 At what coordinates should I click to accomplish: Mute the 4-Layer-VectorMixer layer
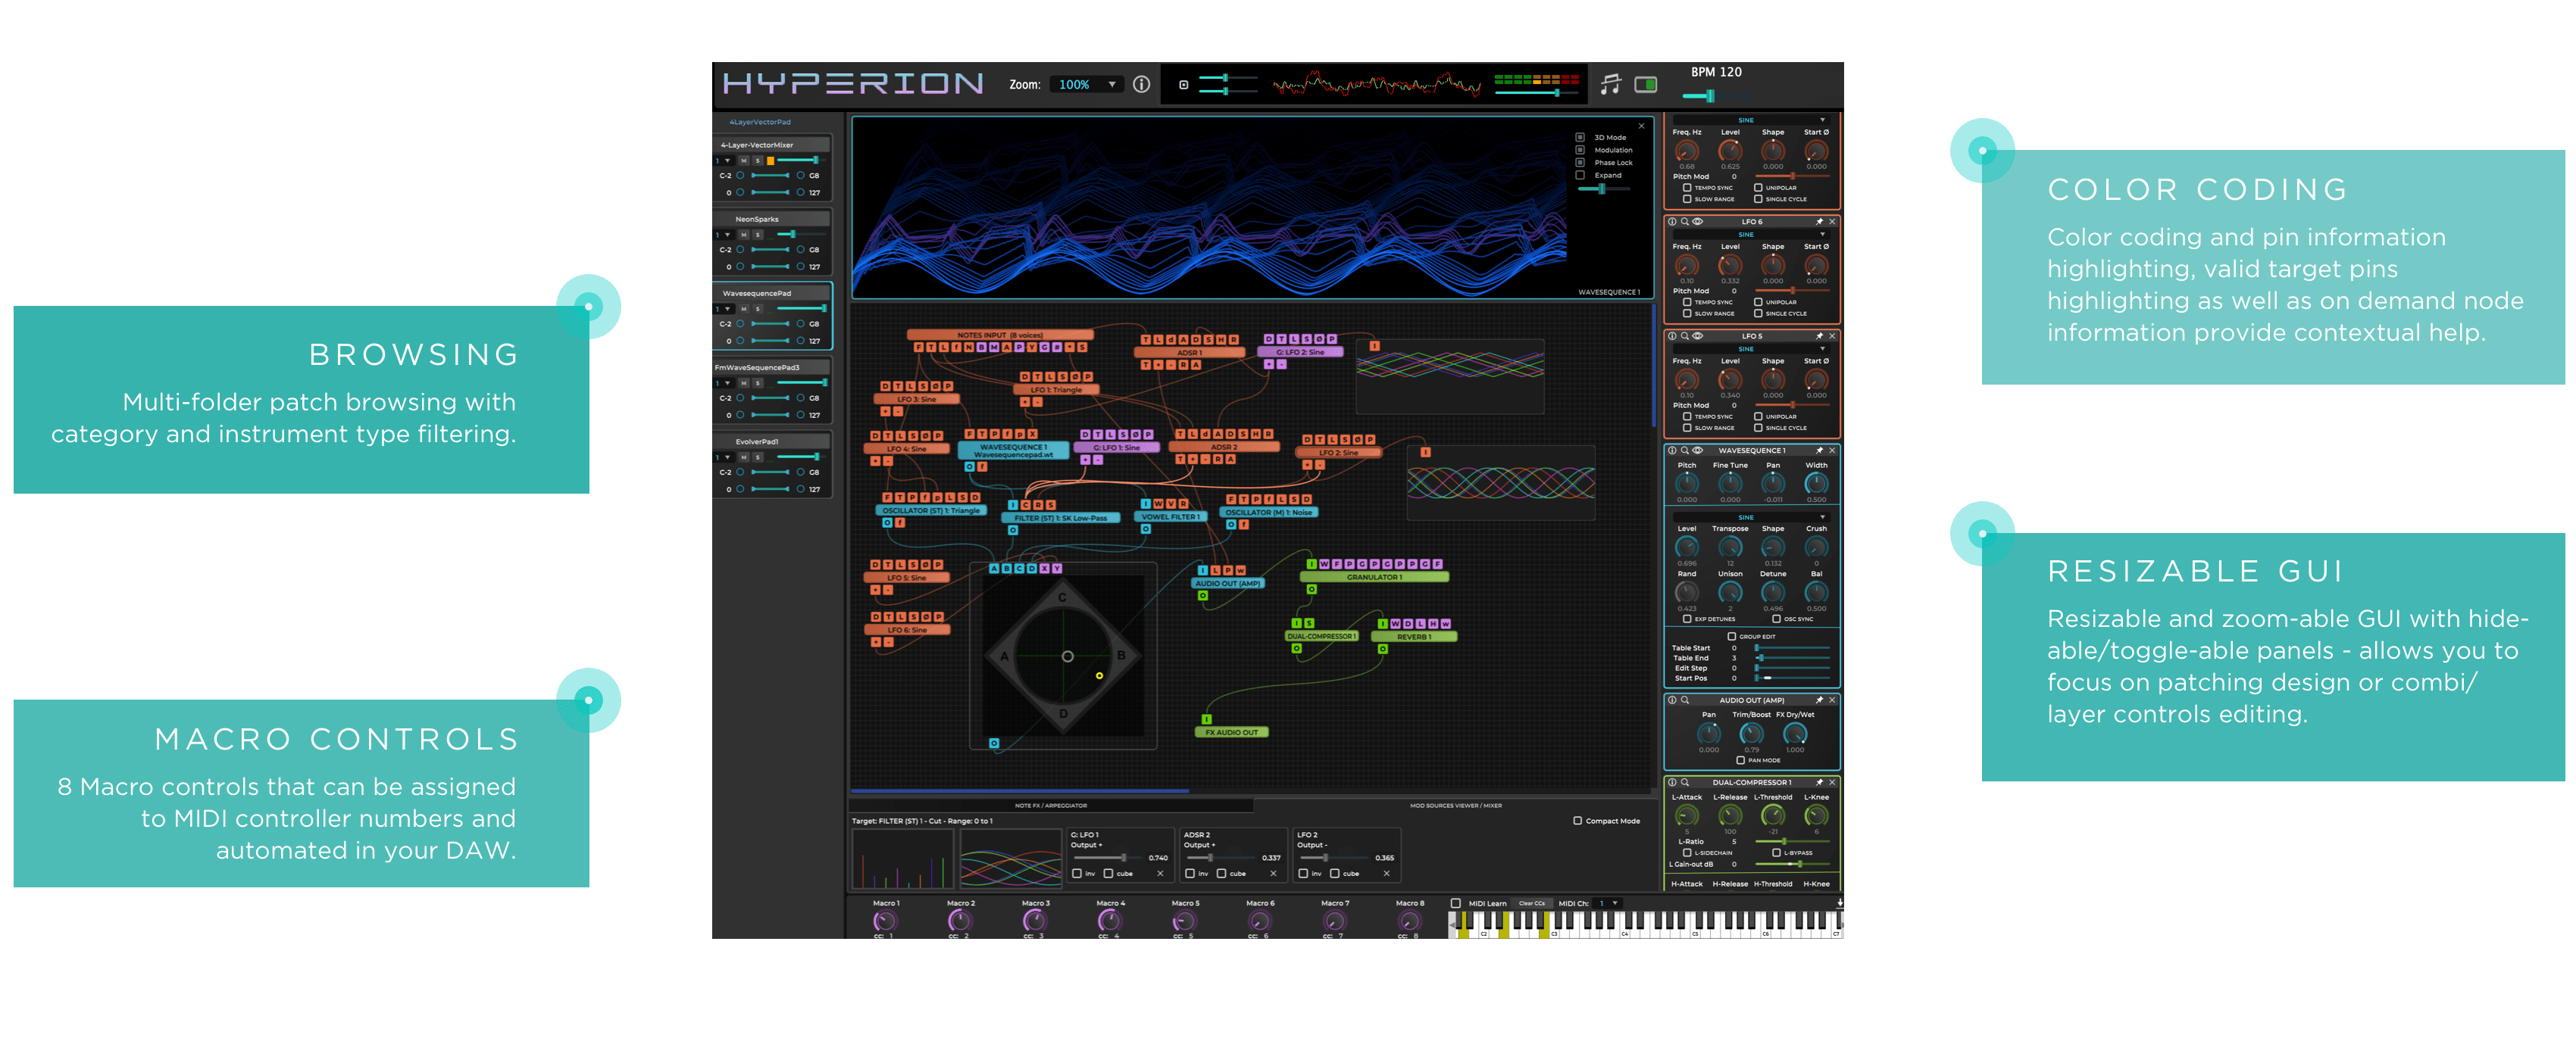pos(744,161)
